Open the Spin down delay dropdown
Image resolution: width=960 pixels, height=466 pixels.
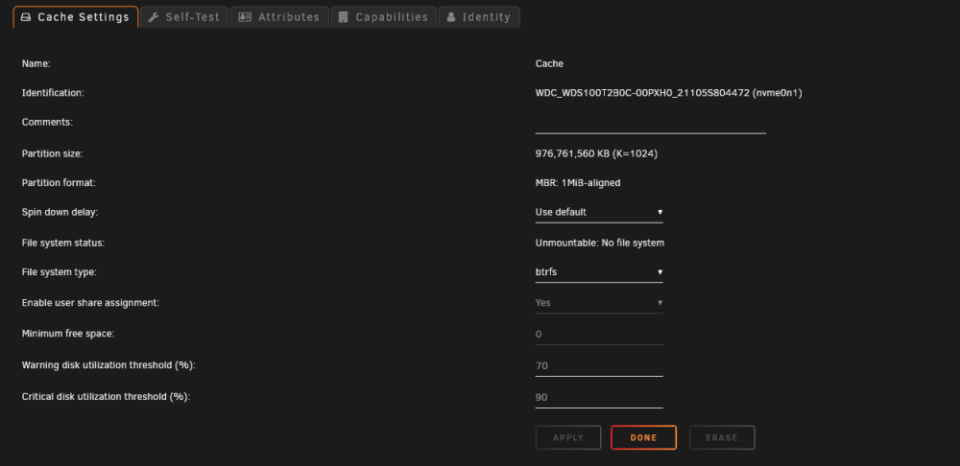[599, 212]
